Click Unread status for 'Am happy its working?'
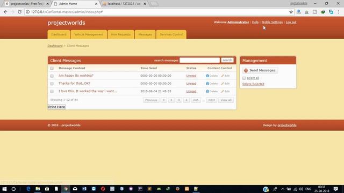Viewport: 344px width, 193px height. click(191, 76)
